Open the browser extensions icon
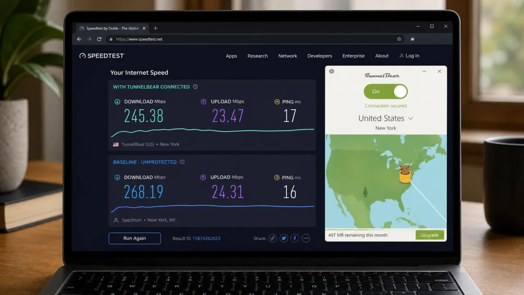524x295 pixels. pos(413,39)
